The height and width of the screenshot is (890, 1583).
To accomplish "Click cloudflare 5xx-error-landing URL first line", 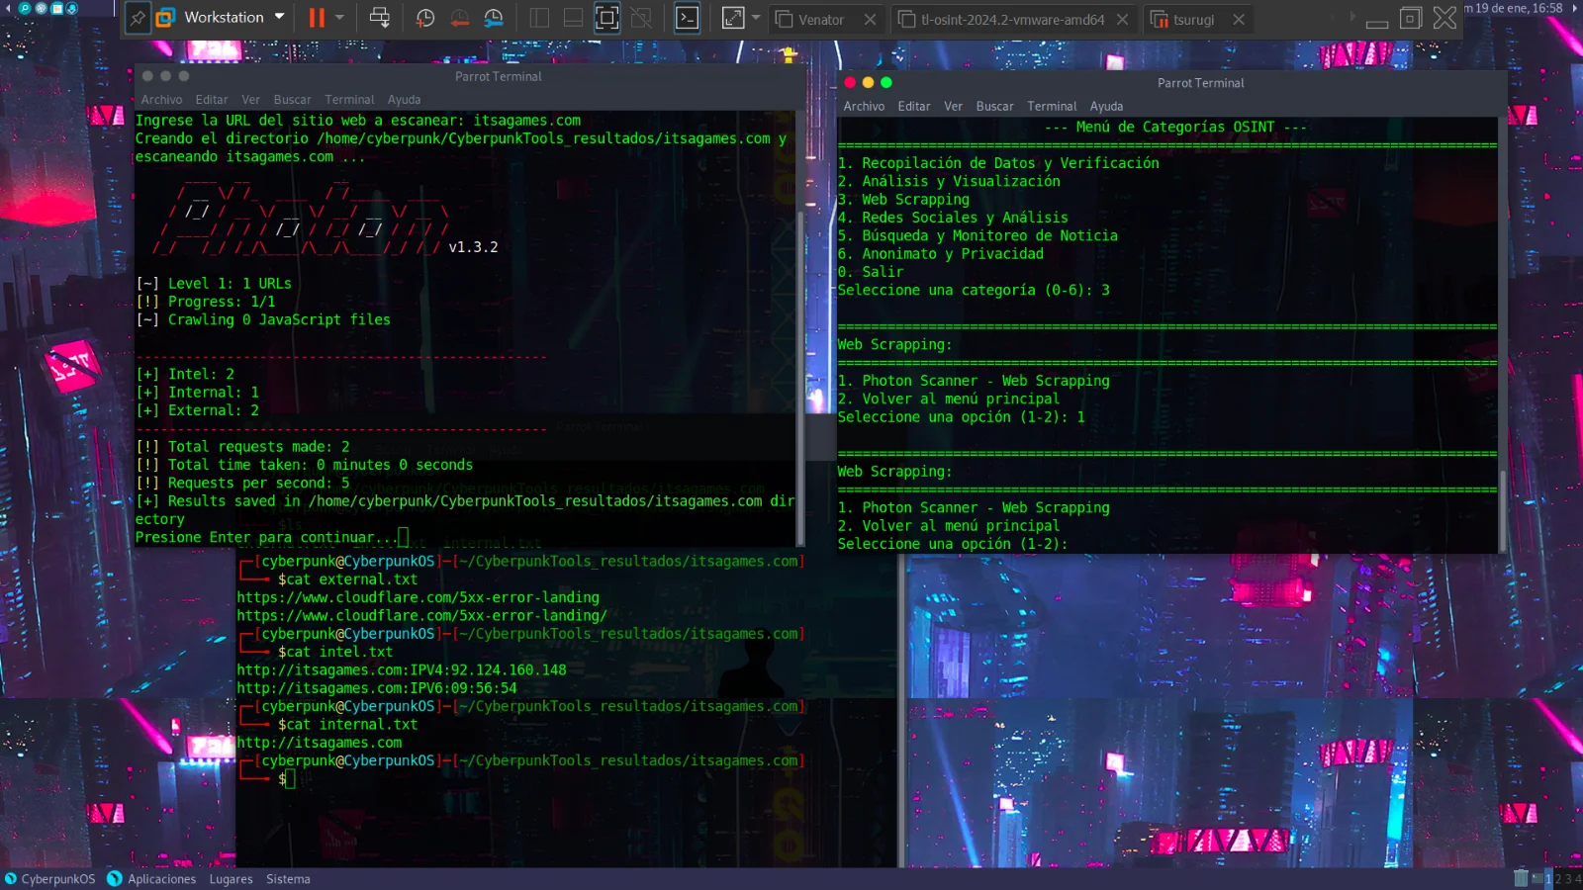I will coord(418,597).
